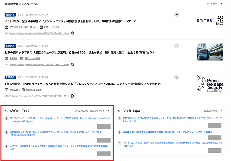Open the Los Angeles Dodgers partnership page-view entry

pos(60,120)
